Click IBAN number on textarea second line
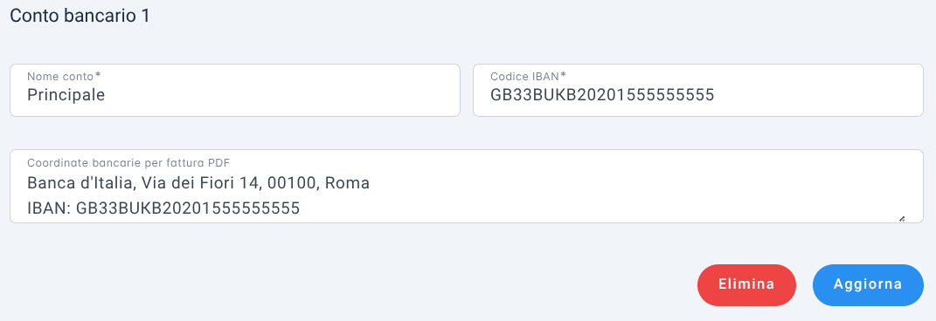 [x=188, y=208]
